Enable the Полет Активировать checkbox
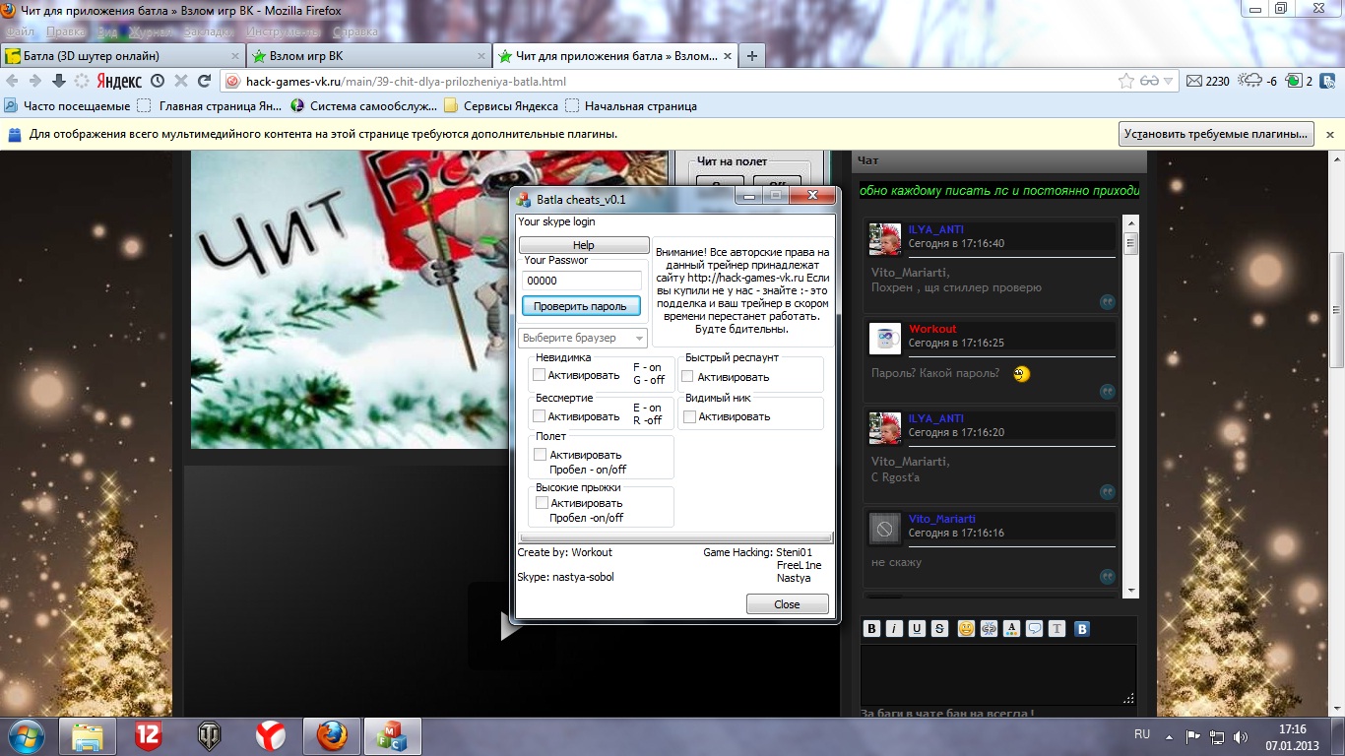The image size is (1345, 756). point(540,455)
